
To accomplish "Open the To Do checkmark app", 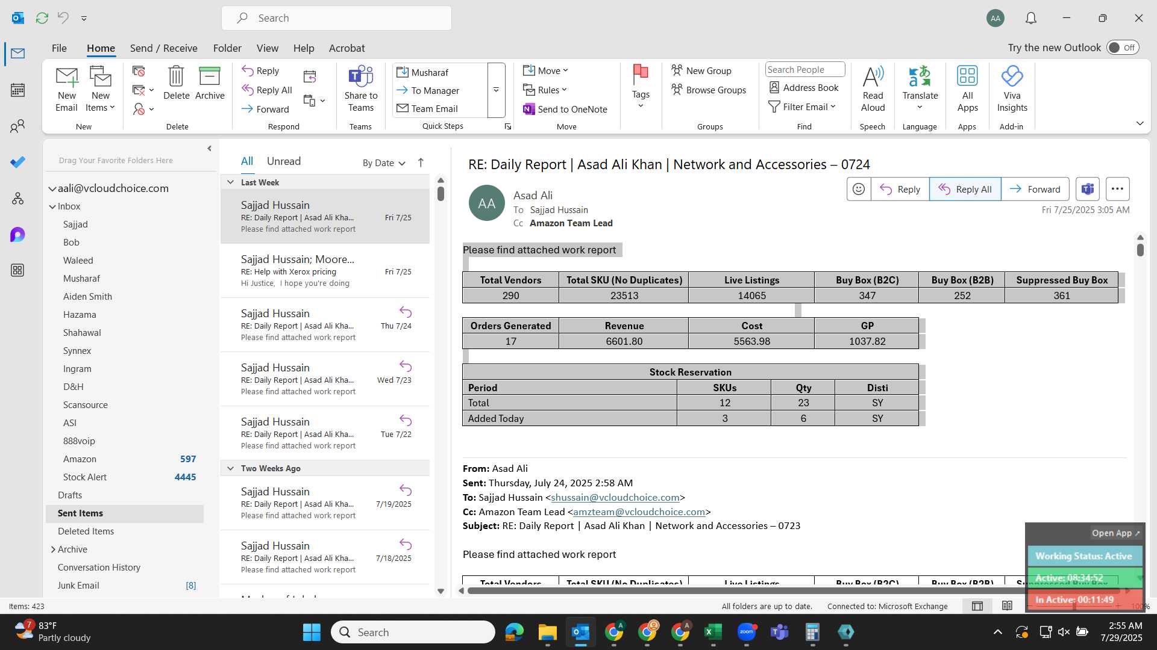I will click(x=17, y=162).
